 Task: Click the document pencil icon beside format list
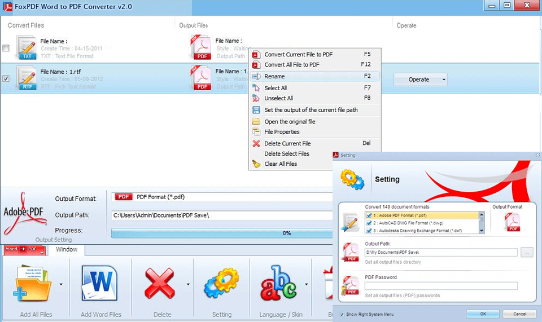pos(351,222)
